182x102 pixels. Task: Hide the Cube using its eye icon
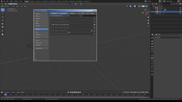180,12
